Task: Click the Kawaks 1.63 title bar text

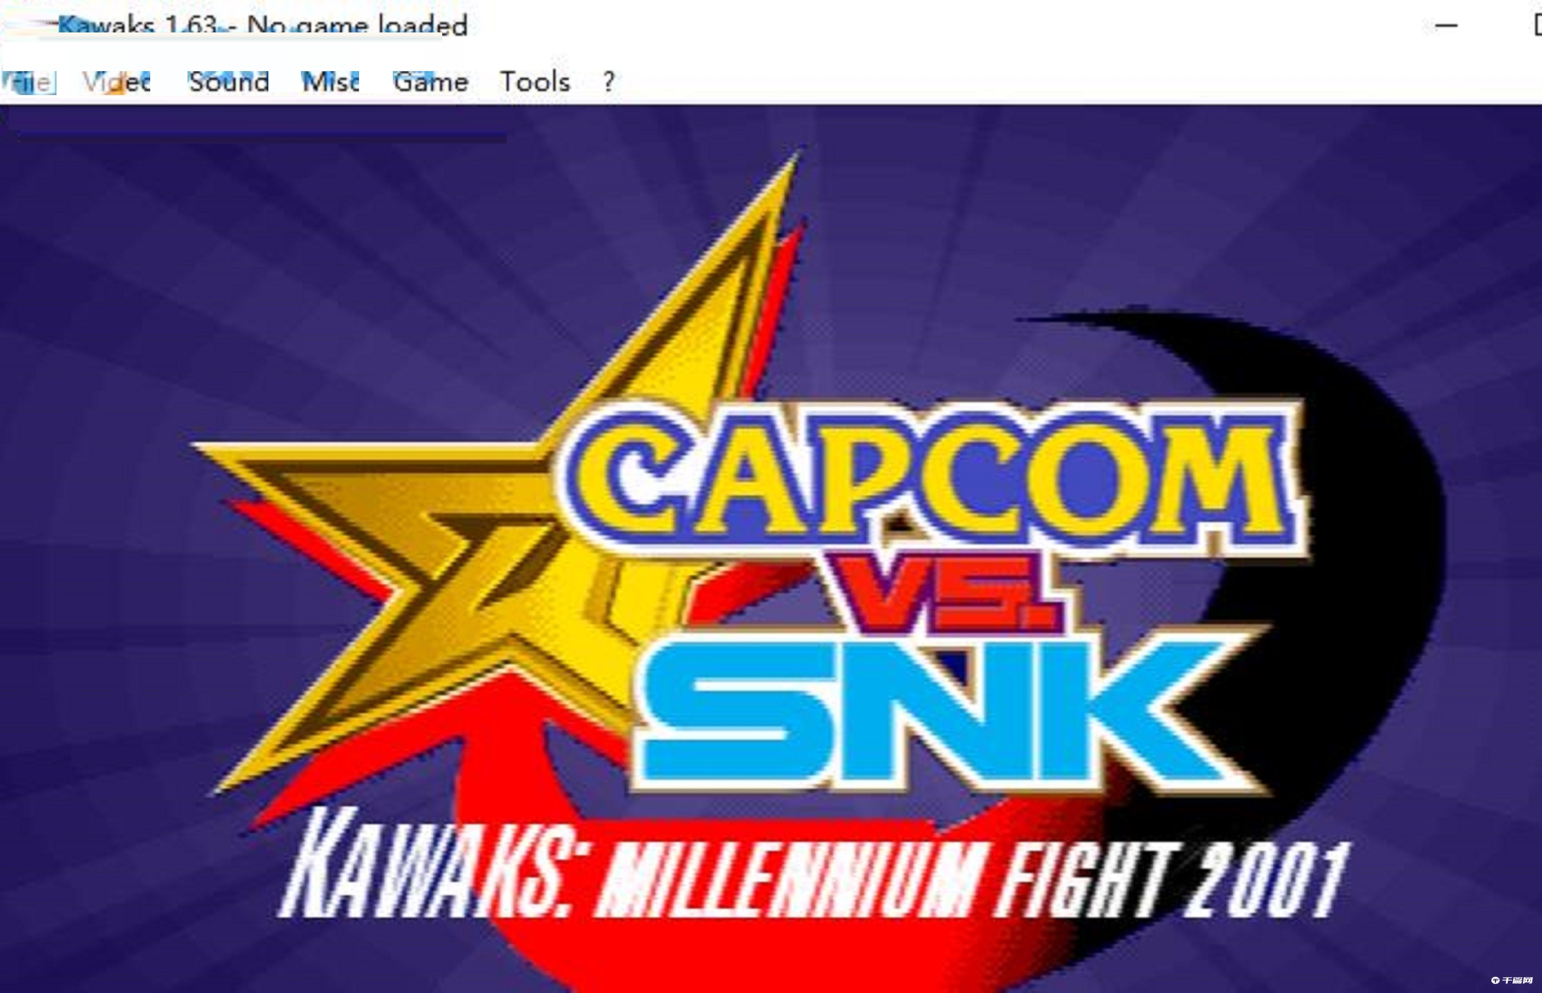Action: [x=263, y=26]
